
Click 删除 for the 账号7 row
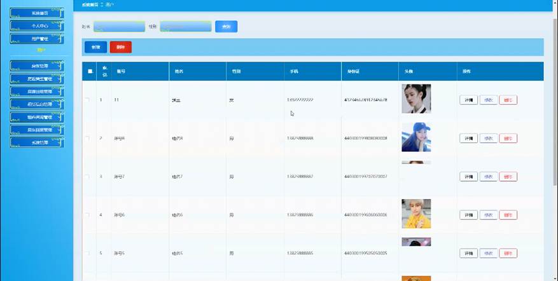tap(508, 177)
